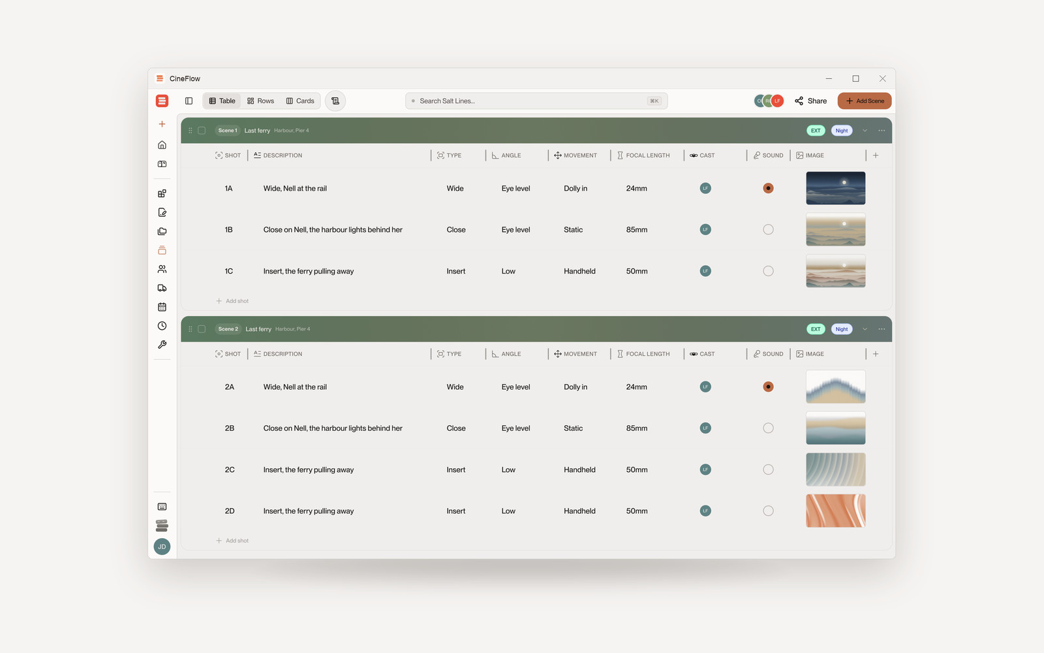The image size is (1044, 653).
Task: Open Scene 1 more options ellipsis
Action: 882,131
